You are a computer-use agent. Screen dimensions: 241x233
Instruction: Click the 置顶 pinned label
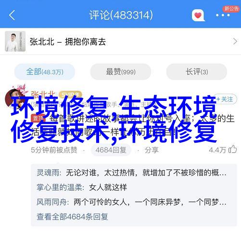click(38, 119)
